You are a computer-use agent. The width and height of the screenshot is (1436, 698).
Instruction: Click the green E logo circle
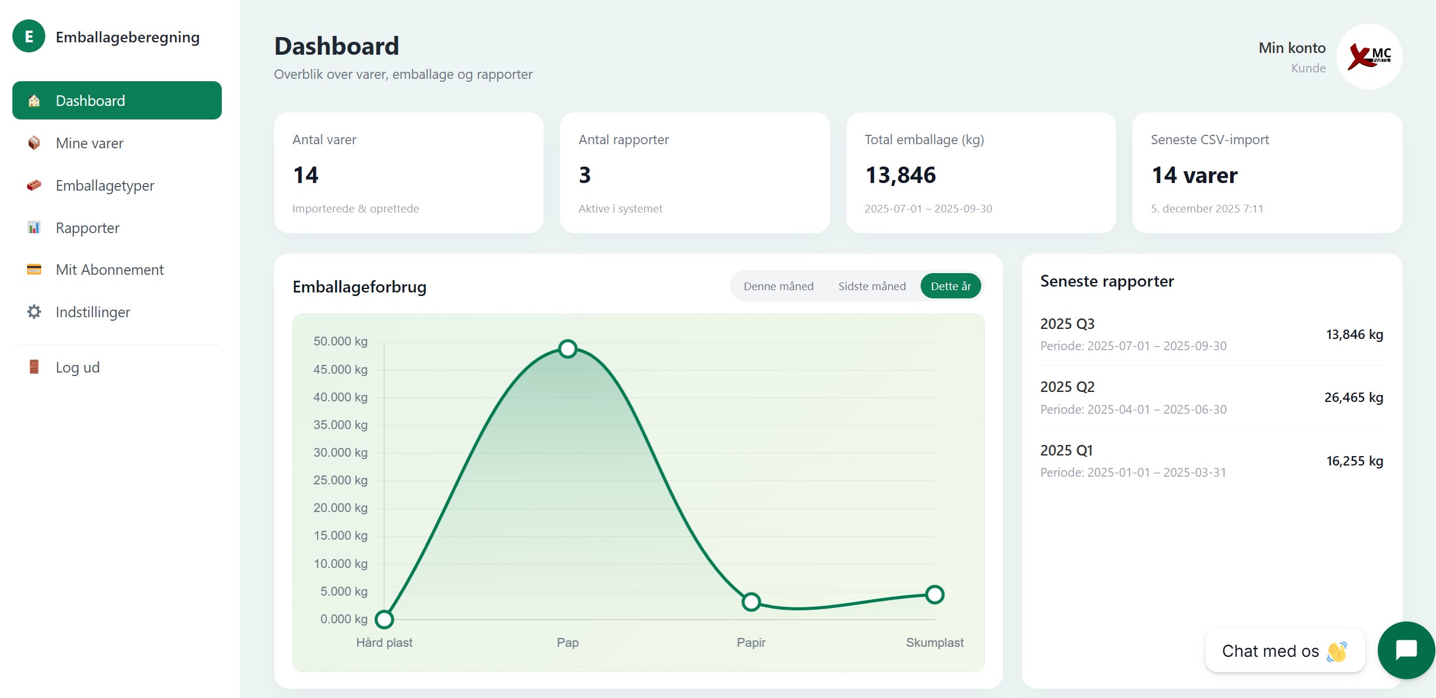[x=29, y=36]
